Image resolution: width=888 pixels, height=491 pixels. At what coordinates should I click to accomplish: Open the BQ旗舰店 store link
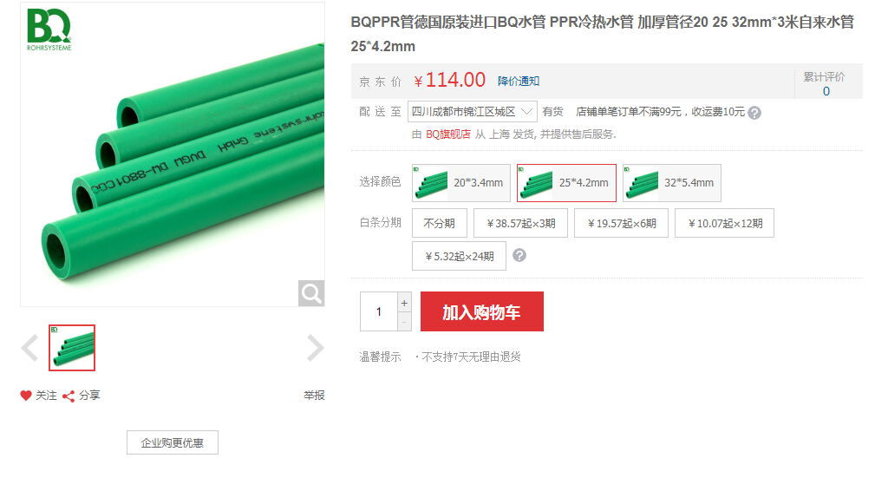(448, 134)
